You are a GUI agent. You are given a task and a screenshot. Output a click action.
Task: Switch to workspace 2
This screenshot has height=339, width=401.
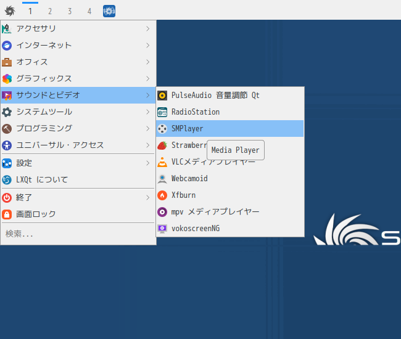(50, 11)
